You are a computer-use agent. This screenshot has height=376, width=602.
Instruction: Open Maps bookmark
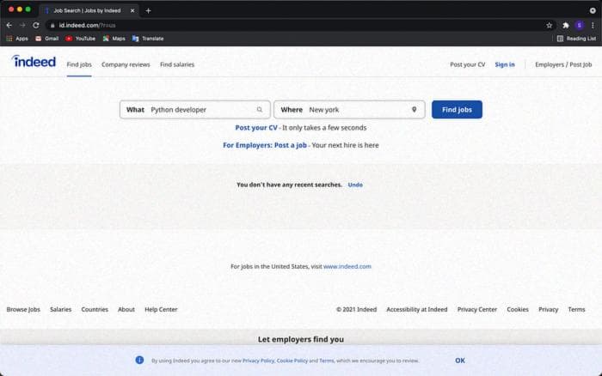[x=114, y=39]
